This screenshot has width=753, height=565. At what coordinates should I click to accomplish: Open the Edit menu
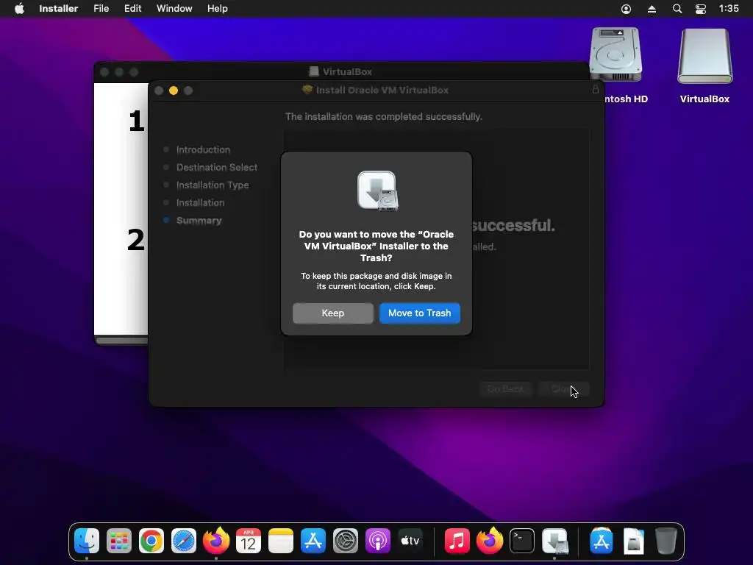(x=132, y=9)
